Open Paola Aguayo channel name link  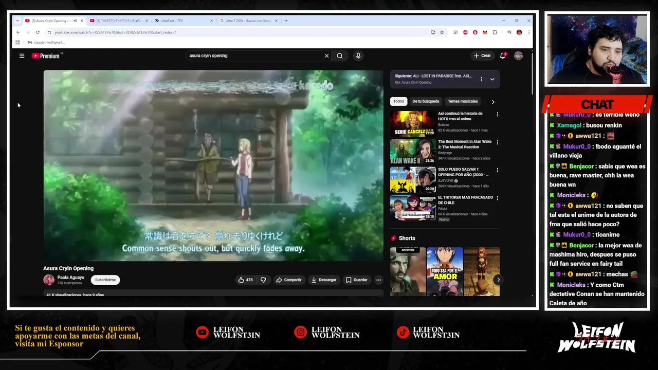click(71, 277)
